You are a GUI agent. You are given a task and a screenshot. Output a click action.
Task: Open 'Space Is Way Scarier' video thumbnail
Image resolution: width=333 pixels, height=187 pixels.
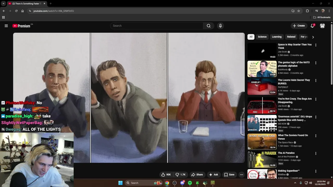point(262,51)
